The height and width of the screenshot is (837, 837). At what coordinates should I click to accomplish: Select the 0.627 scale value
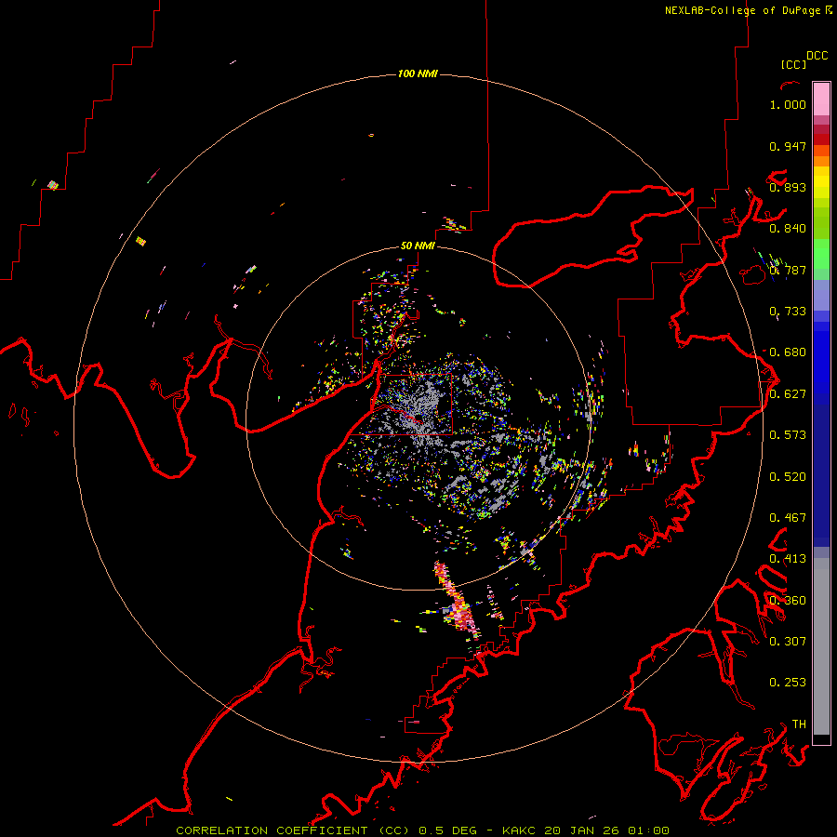tap(788, 394)
